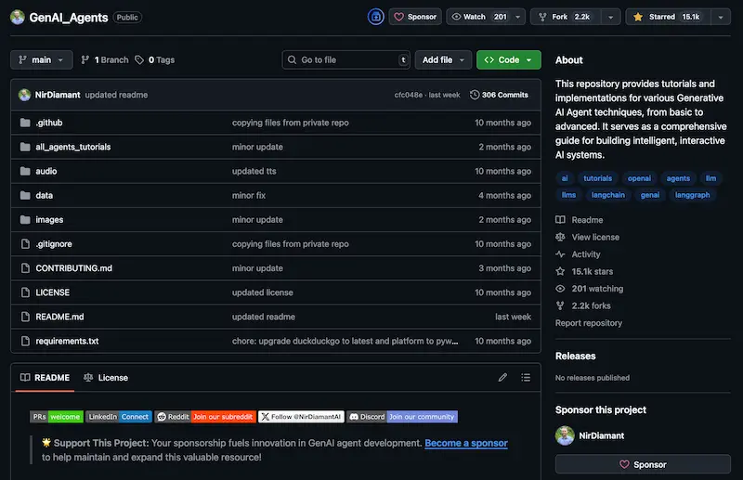The height and width of the screenshot is (480, 743).
Task: Click the folder icon for audio
Action: (x=25, y=171)
